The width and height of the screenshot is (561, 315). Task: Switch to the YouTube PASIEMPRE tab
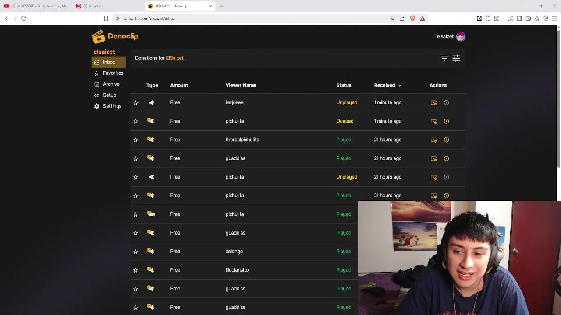pyautogui.click(x=36, y=6)
